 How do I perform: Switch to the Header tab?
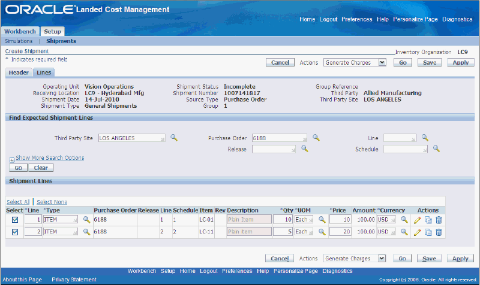(19, 72)
